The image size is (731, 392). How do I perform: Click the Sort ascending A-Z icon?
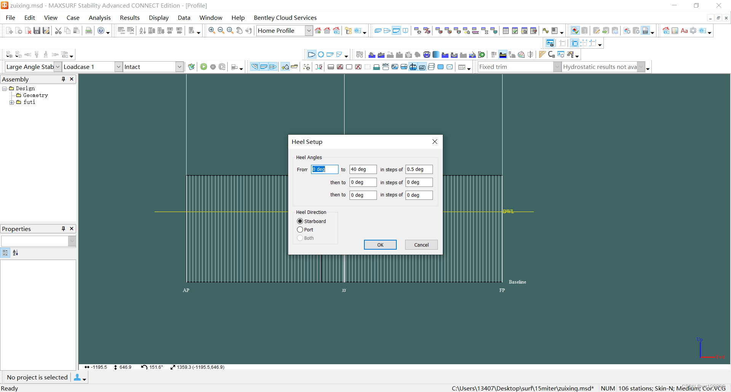click(x=143, y=31)
